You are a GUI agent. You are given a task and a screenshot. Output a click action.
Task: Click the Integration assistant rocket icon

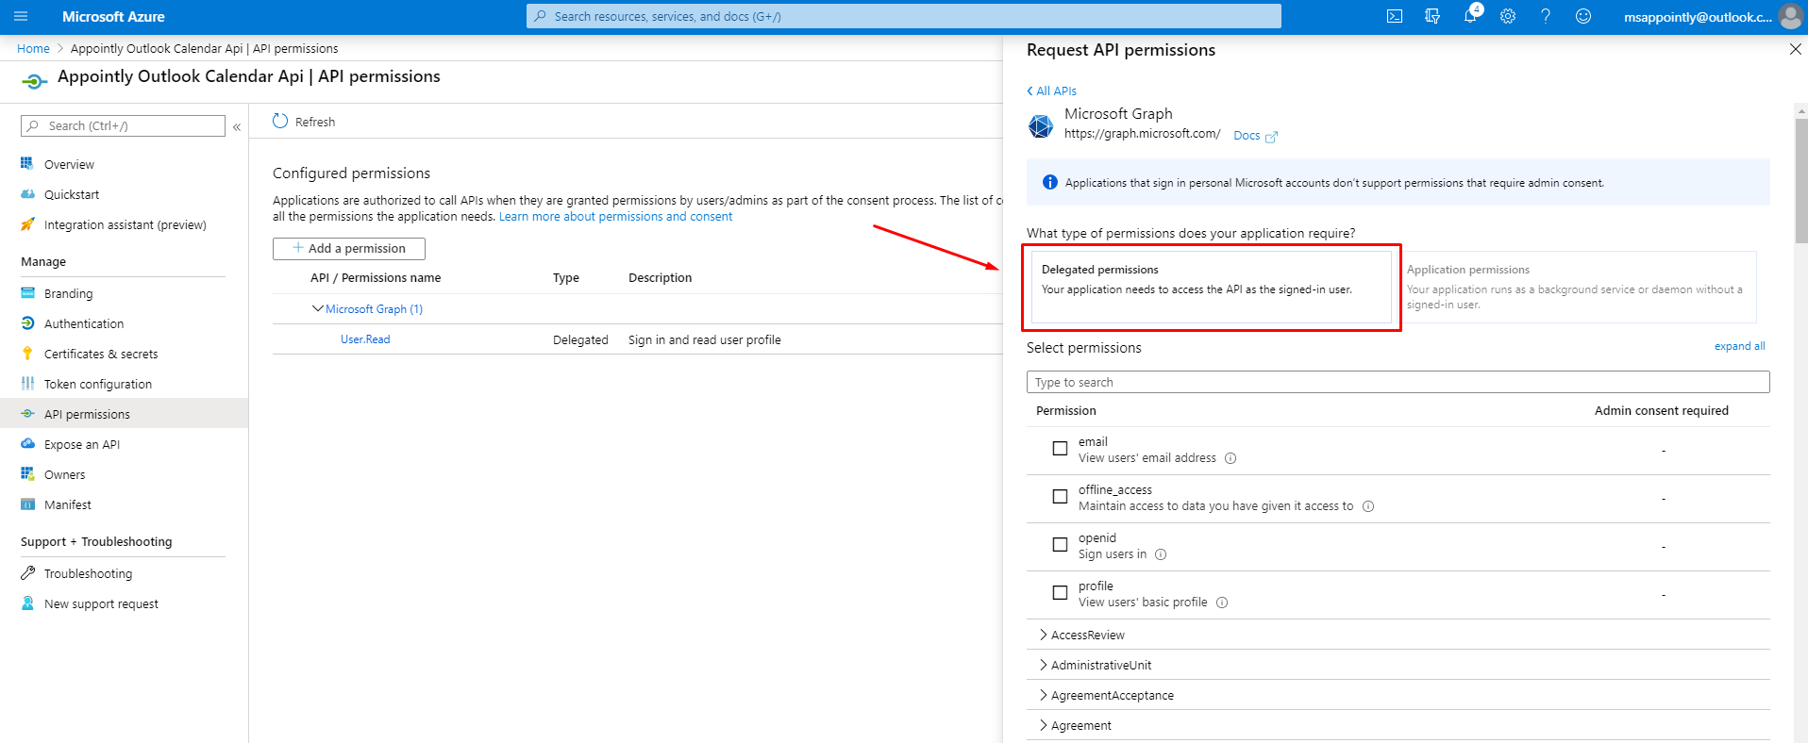click(27, 223)
